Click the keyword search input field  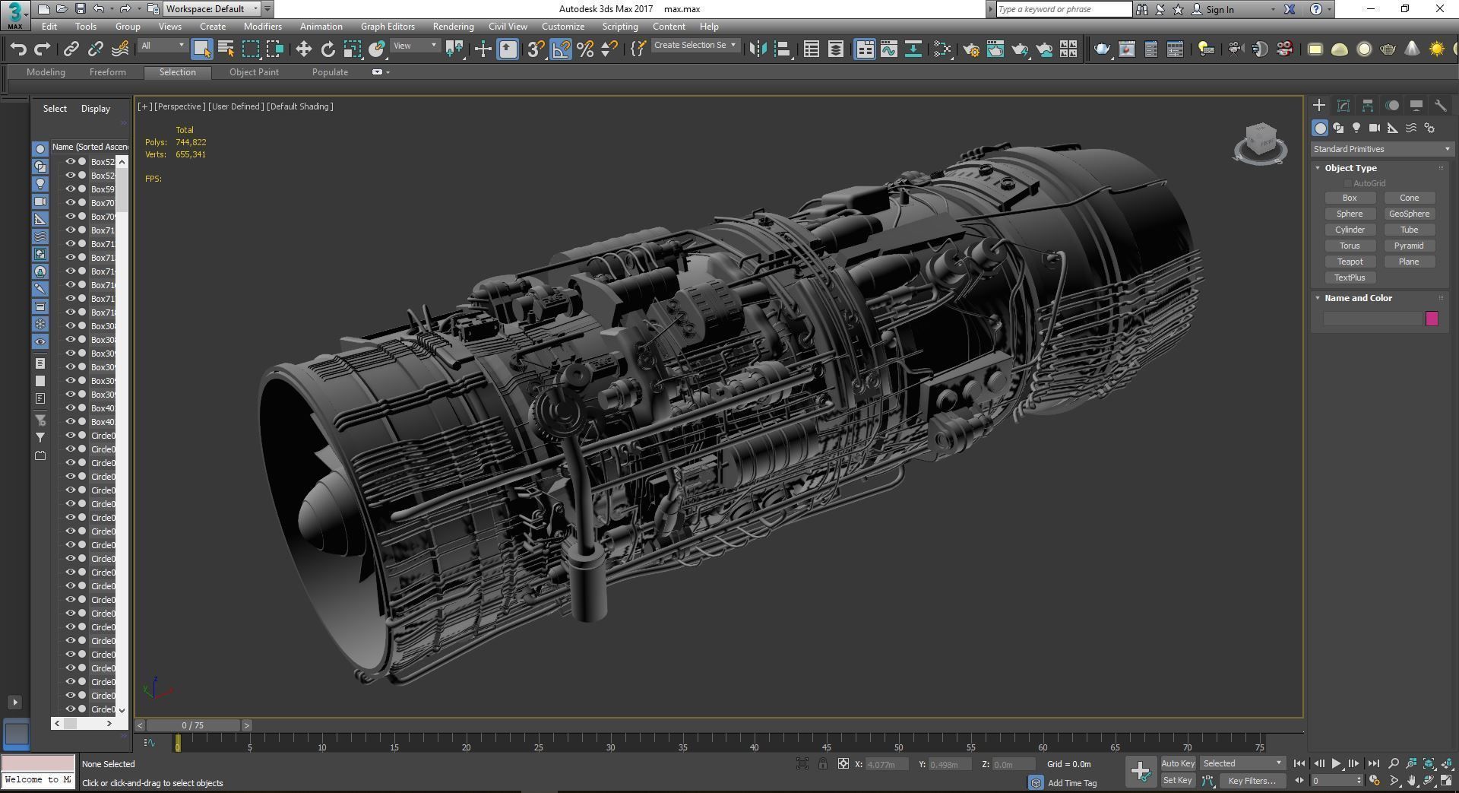(1064, 9)
